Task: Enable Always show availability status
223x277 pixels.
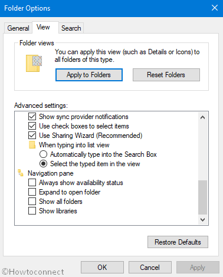Action: coord(32,183)
